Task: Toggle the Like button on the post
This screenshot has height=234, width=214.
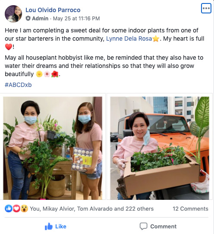Action: point(56,226)
